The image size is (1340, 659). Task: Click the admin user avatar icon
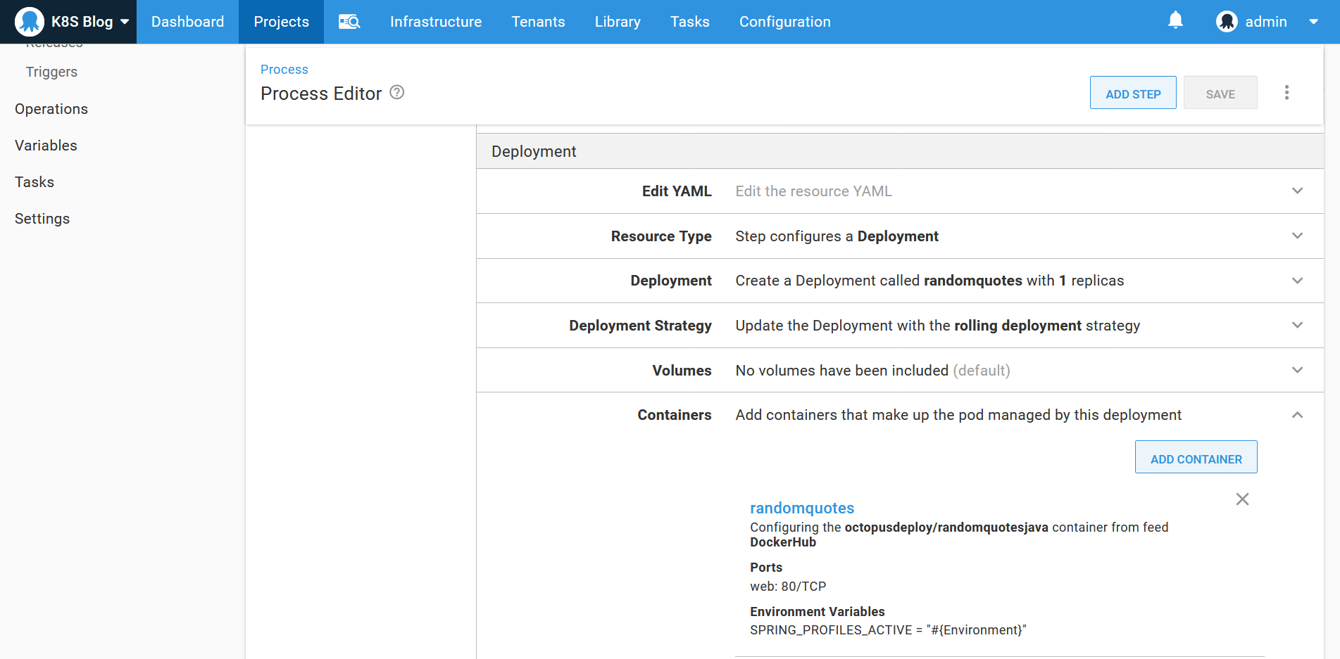point(1227,22)
